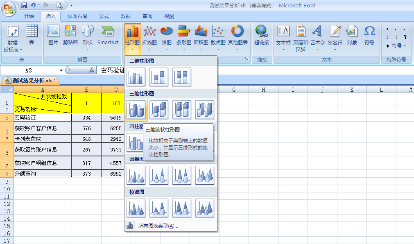Click the Office Button logo
Screen dimensions: 414x244
tap(9, 8)
